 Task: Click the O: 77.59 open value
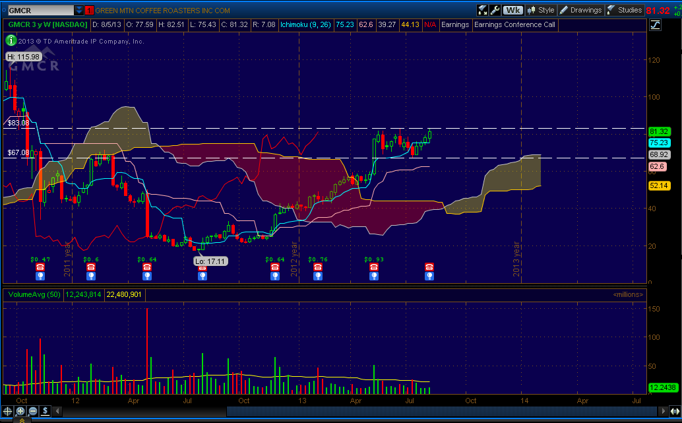(140, 25)
